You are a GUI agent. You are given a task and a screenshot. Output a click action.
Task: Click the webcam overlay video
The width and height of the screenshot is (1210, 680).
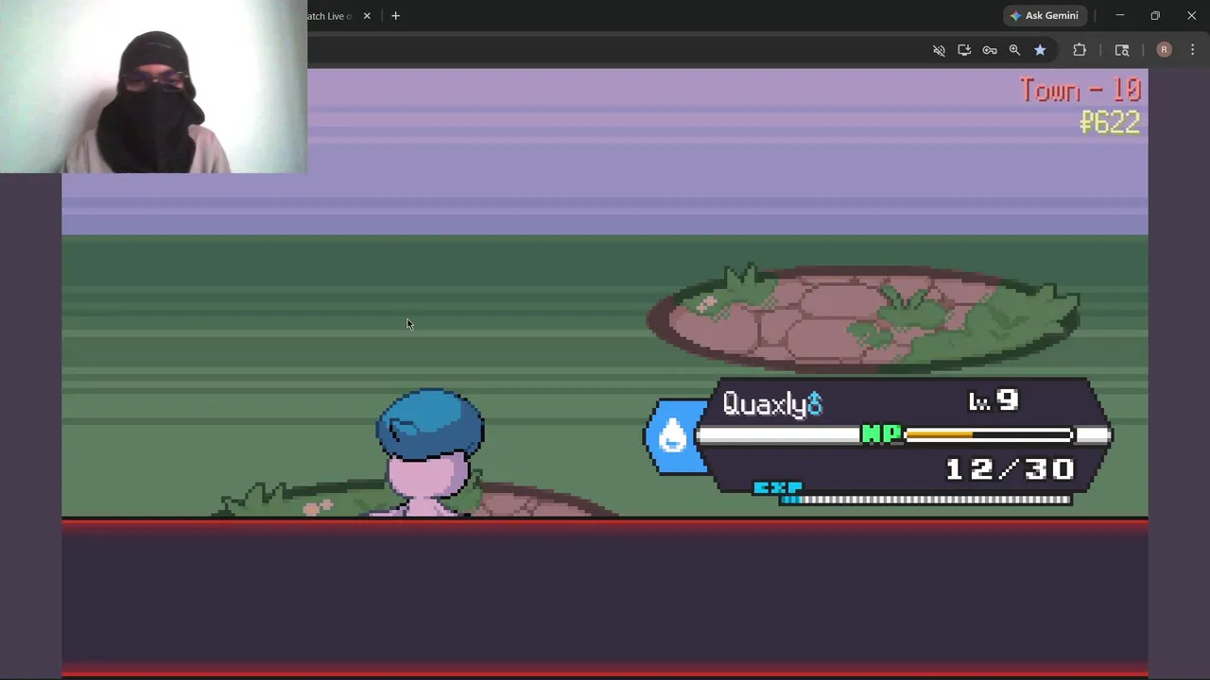tap(153, 87)
